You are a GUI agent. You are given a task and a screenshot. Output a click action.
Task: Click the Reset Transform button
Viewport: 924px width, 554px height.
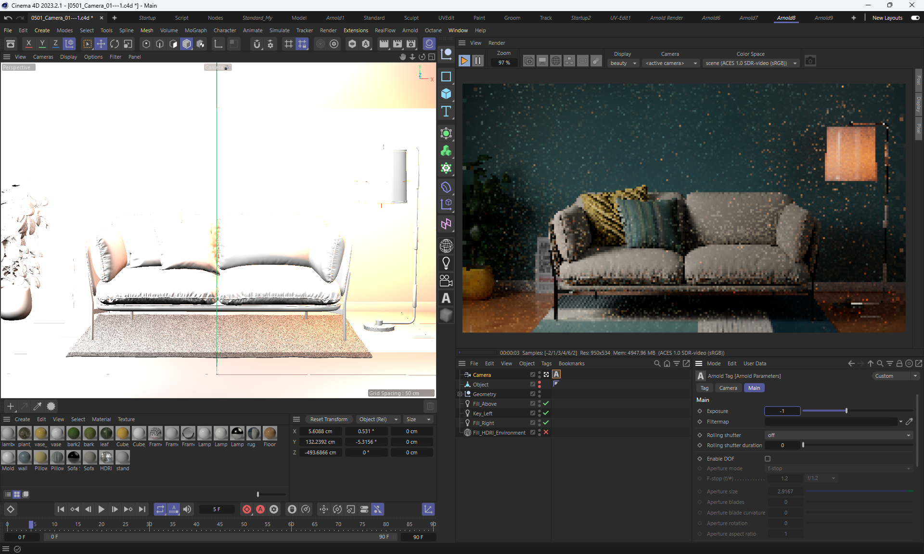point(329,419)
